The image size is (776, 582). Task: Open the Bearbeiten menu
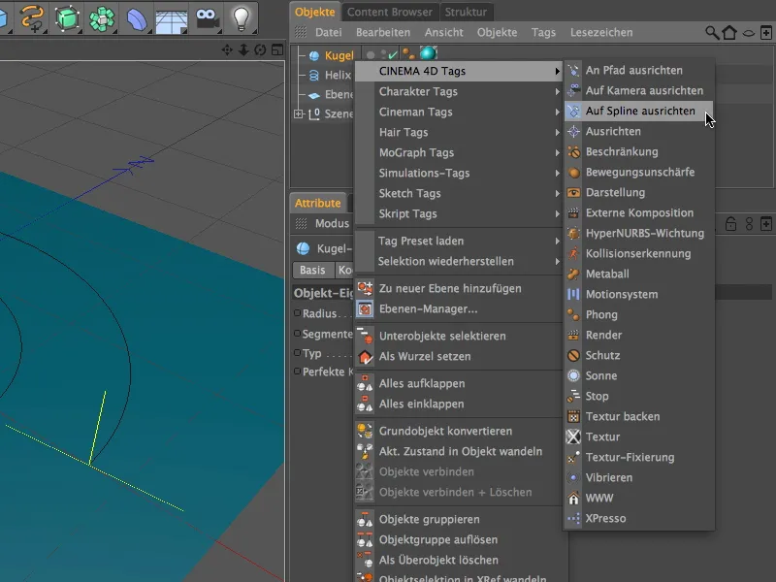tap(383, 33)
